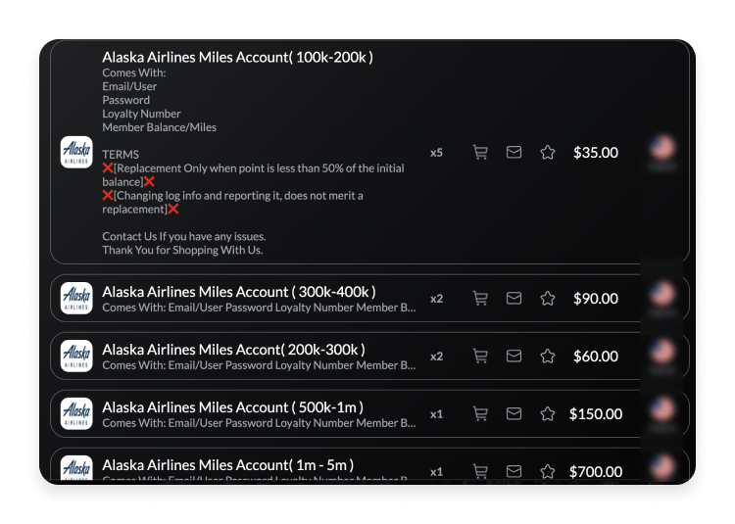Click 'Loyalty Number' in the expanded description
The height and width of the screenshot is (524, 735).
(141, 114)
